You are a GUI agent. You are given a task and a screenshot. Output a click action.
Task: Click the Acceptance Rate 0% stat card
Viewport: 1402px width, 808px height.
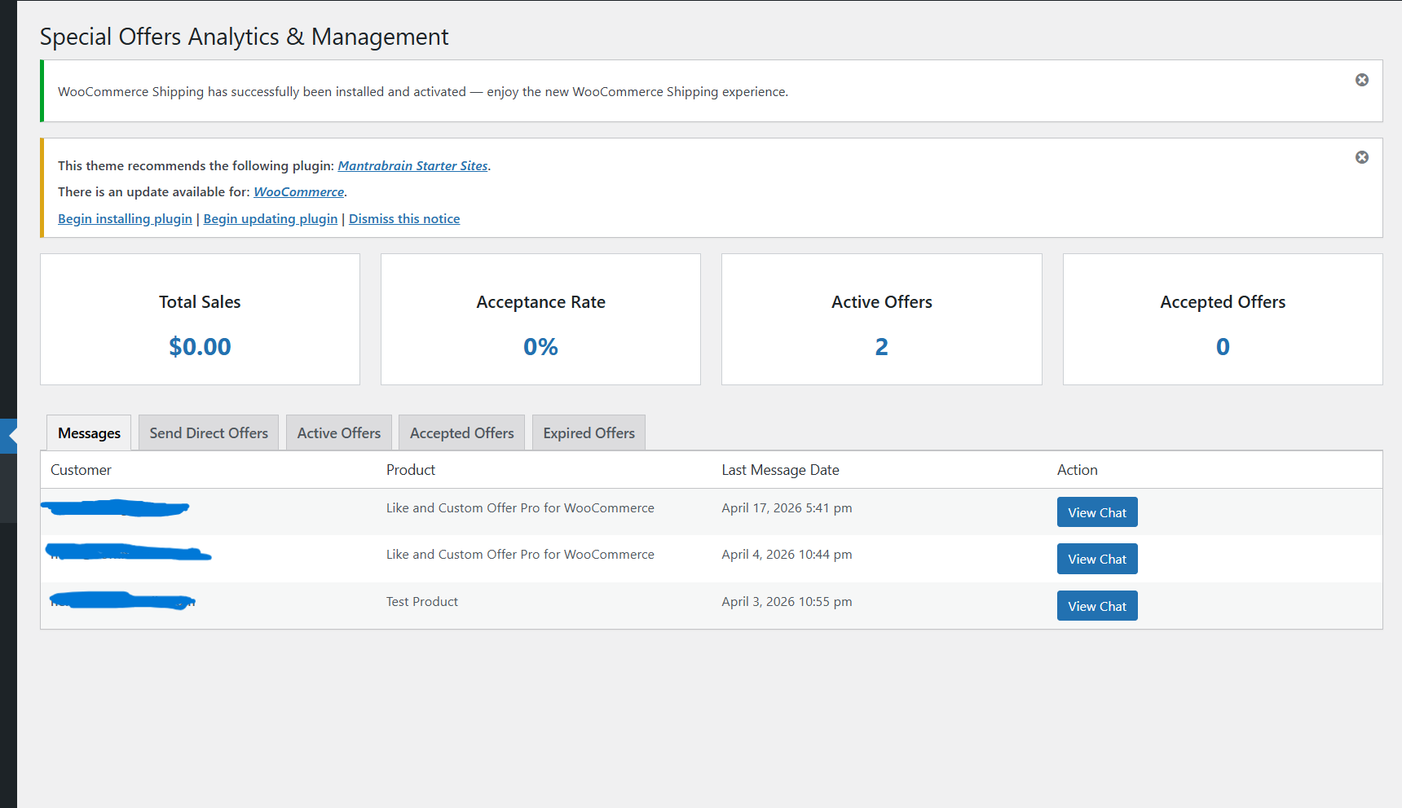(540, 319)
